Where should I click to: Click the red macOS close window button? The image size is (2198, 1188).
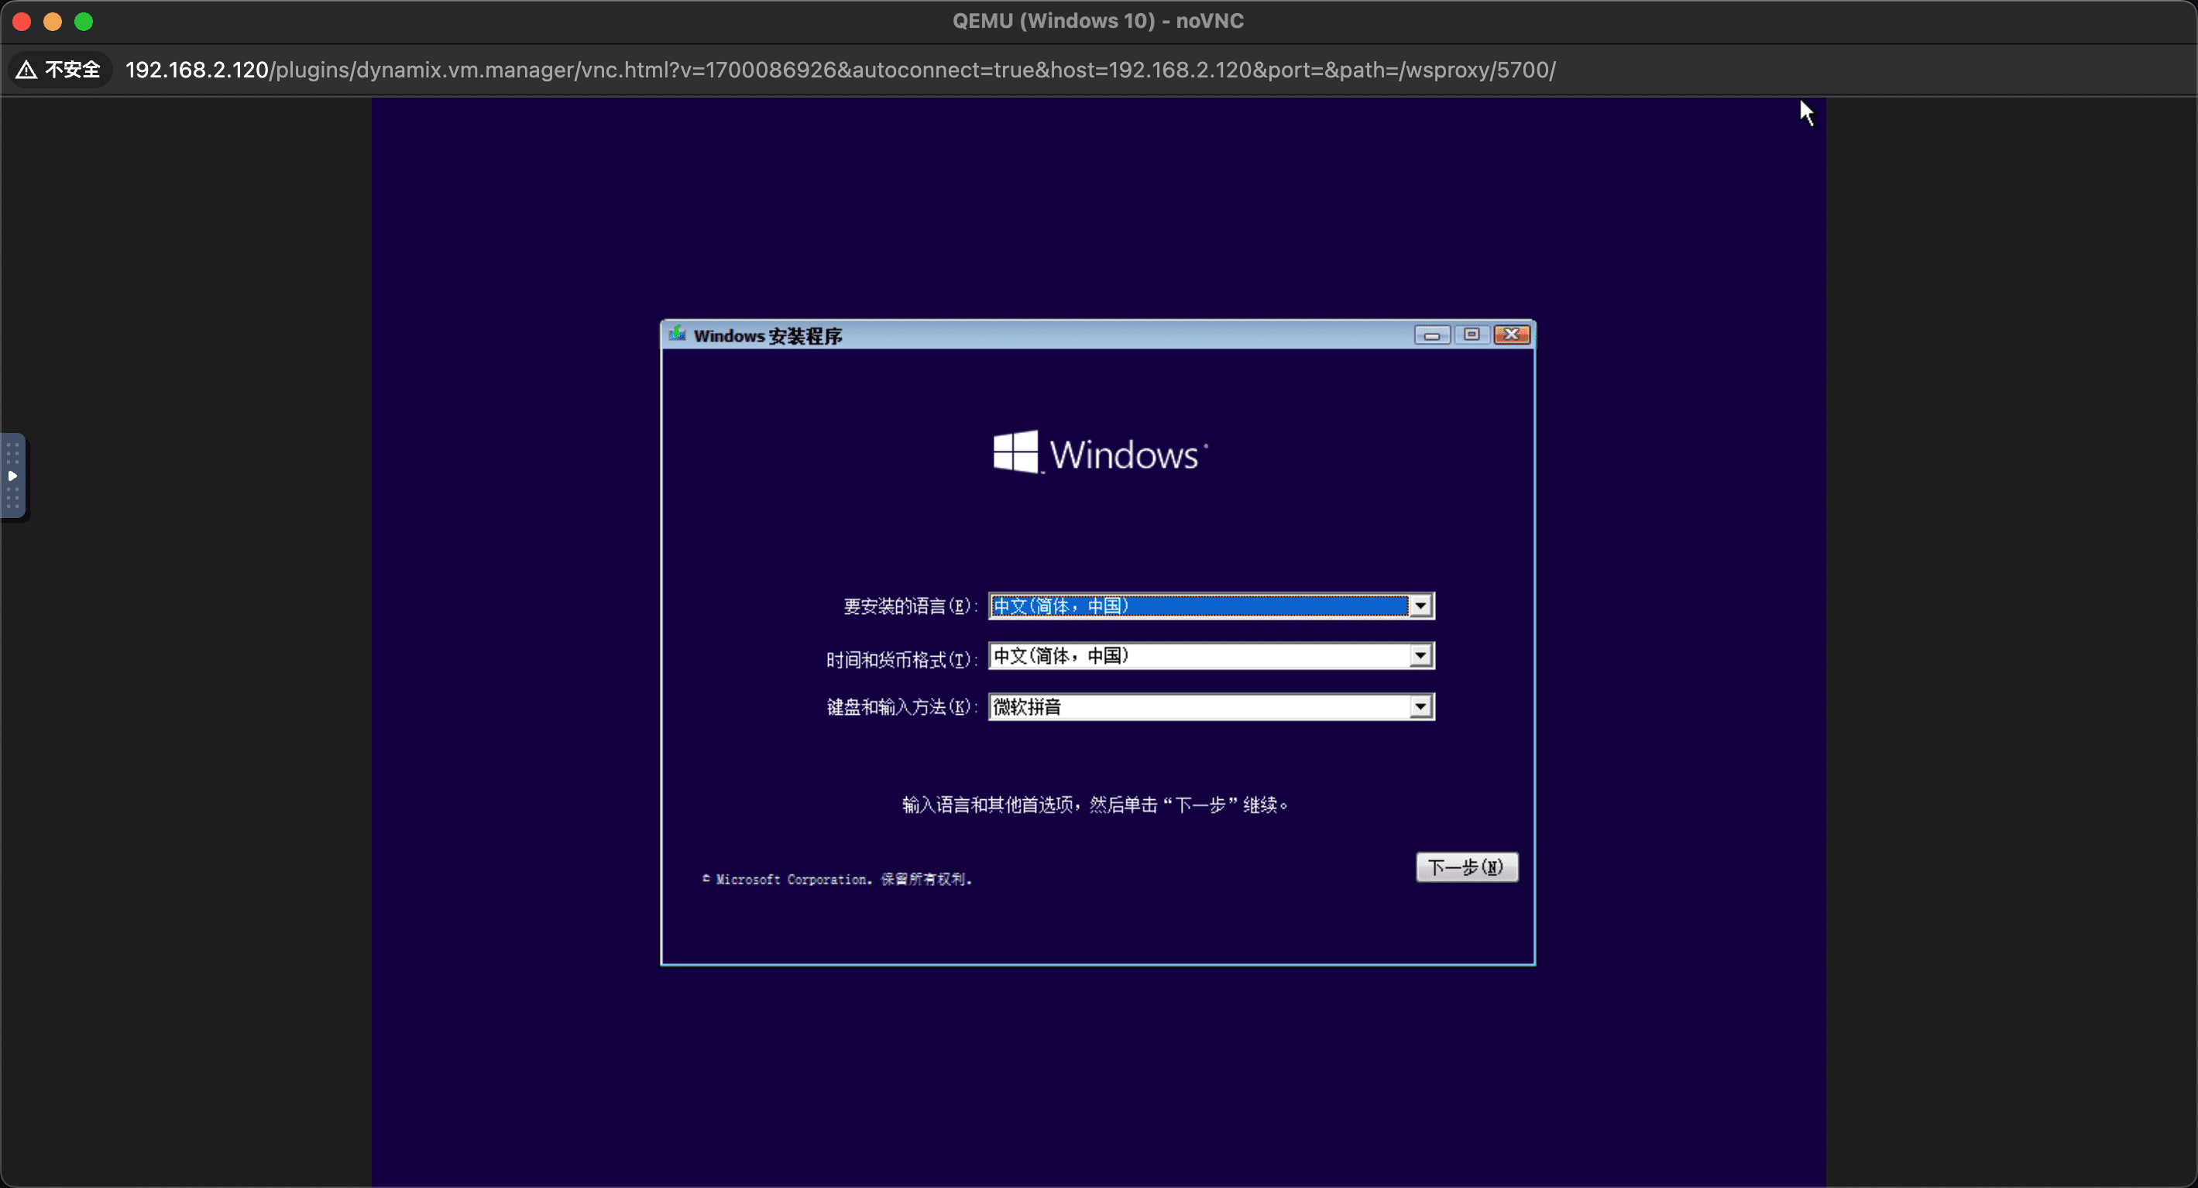click(22, 22)
